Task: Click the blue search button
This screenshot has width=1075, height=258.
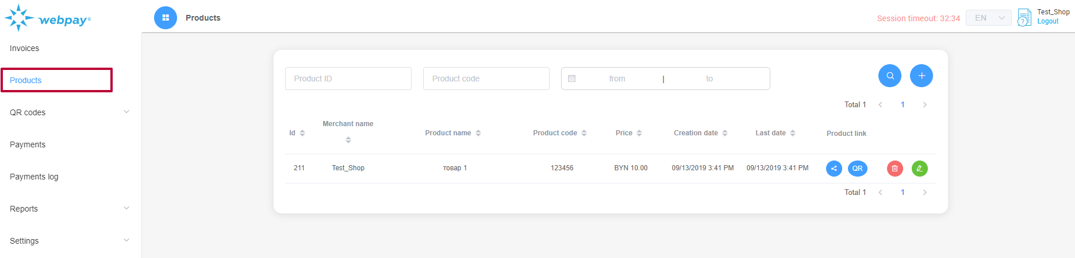Action: pyautogui.click(x=889, y=76)
